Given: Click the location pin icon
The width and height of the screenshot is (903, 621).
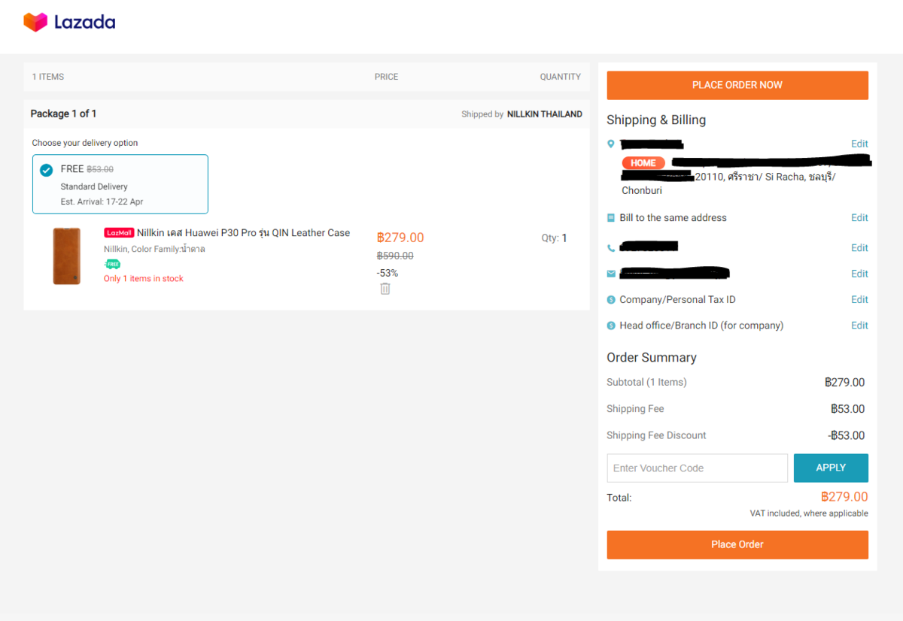Looking at the screenshot, I should (611, 144).
